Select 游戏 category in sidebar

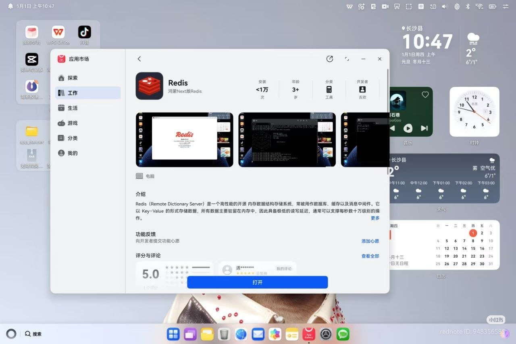tap(73, 123)
